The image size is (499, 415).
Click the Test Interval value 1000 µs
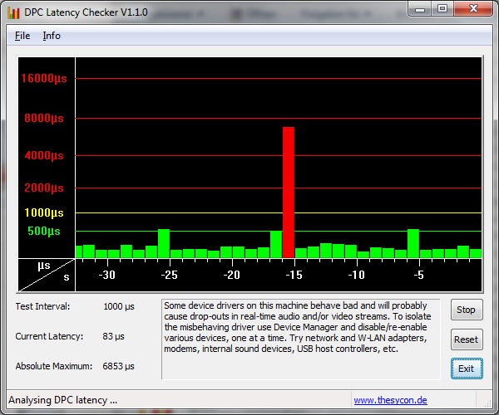point(119,307)
